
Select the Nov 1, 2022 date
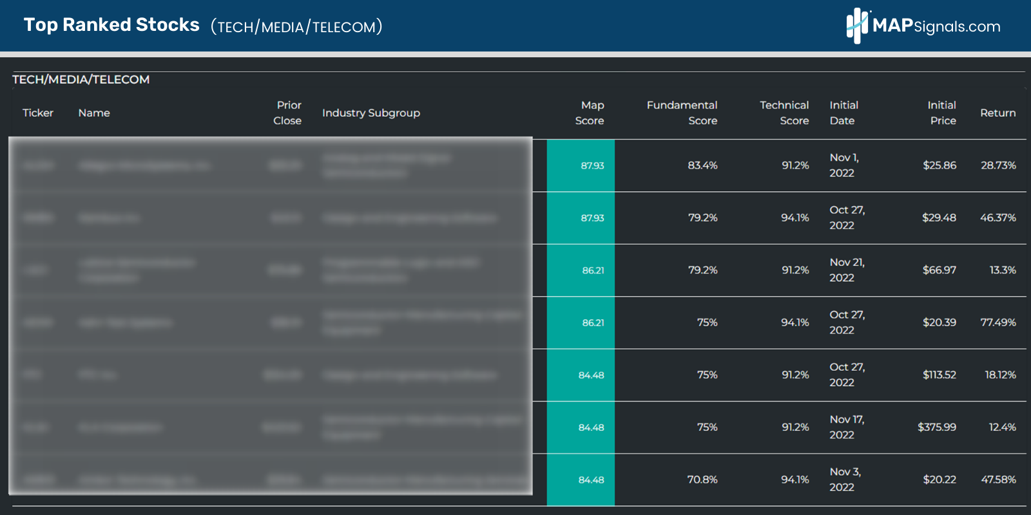pos(844,165)
